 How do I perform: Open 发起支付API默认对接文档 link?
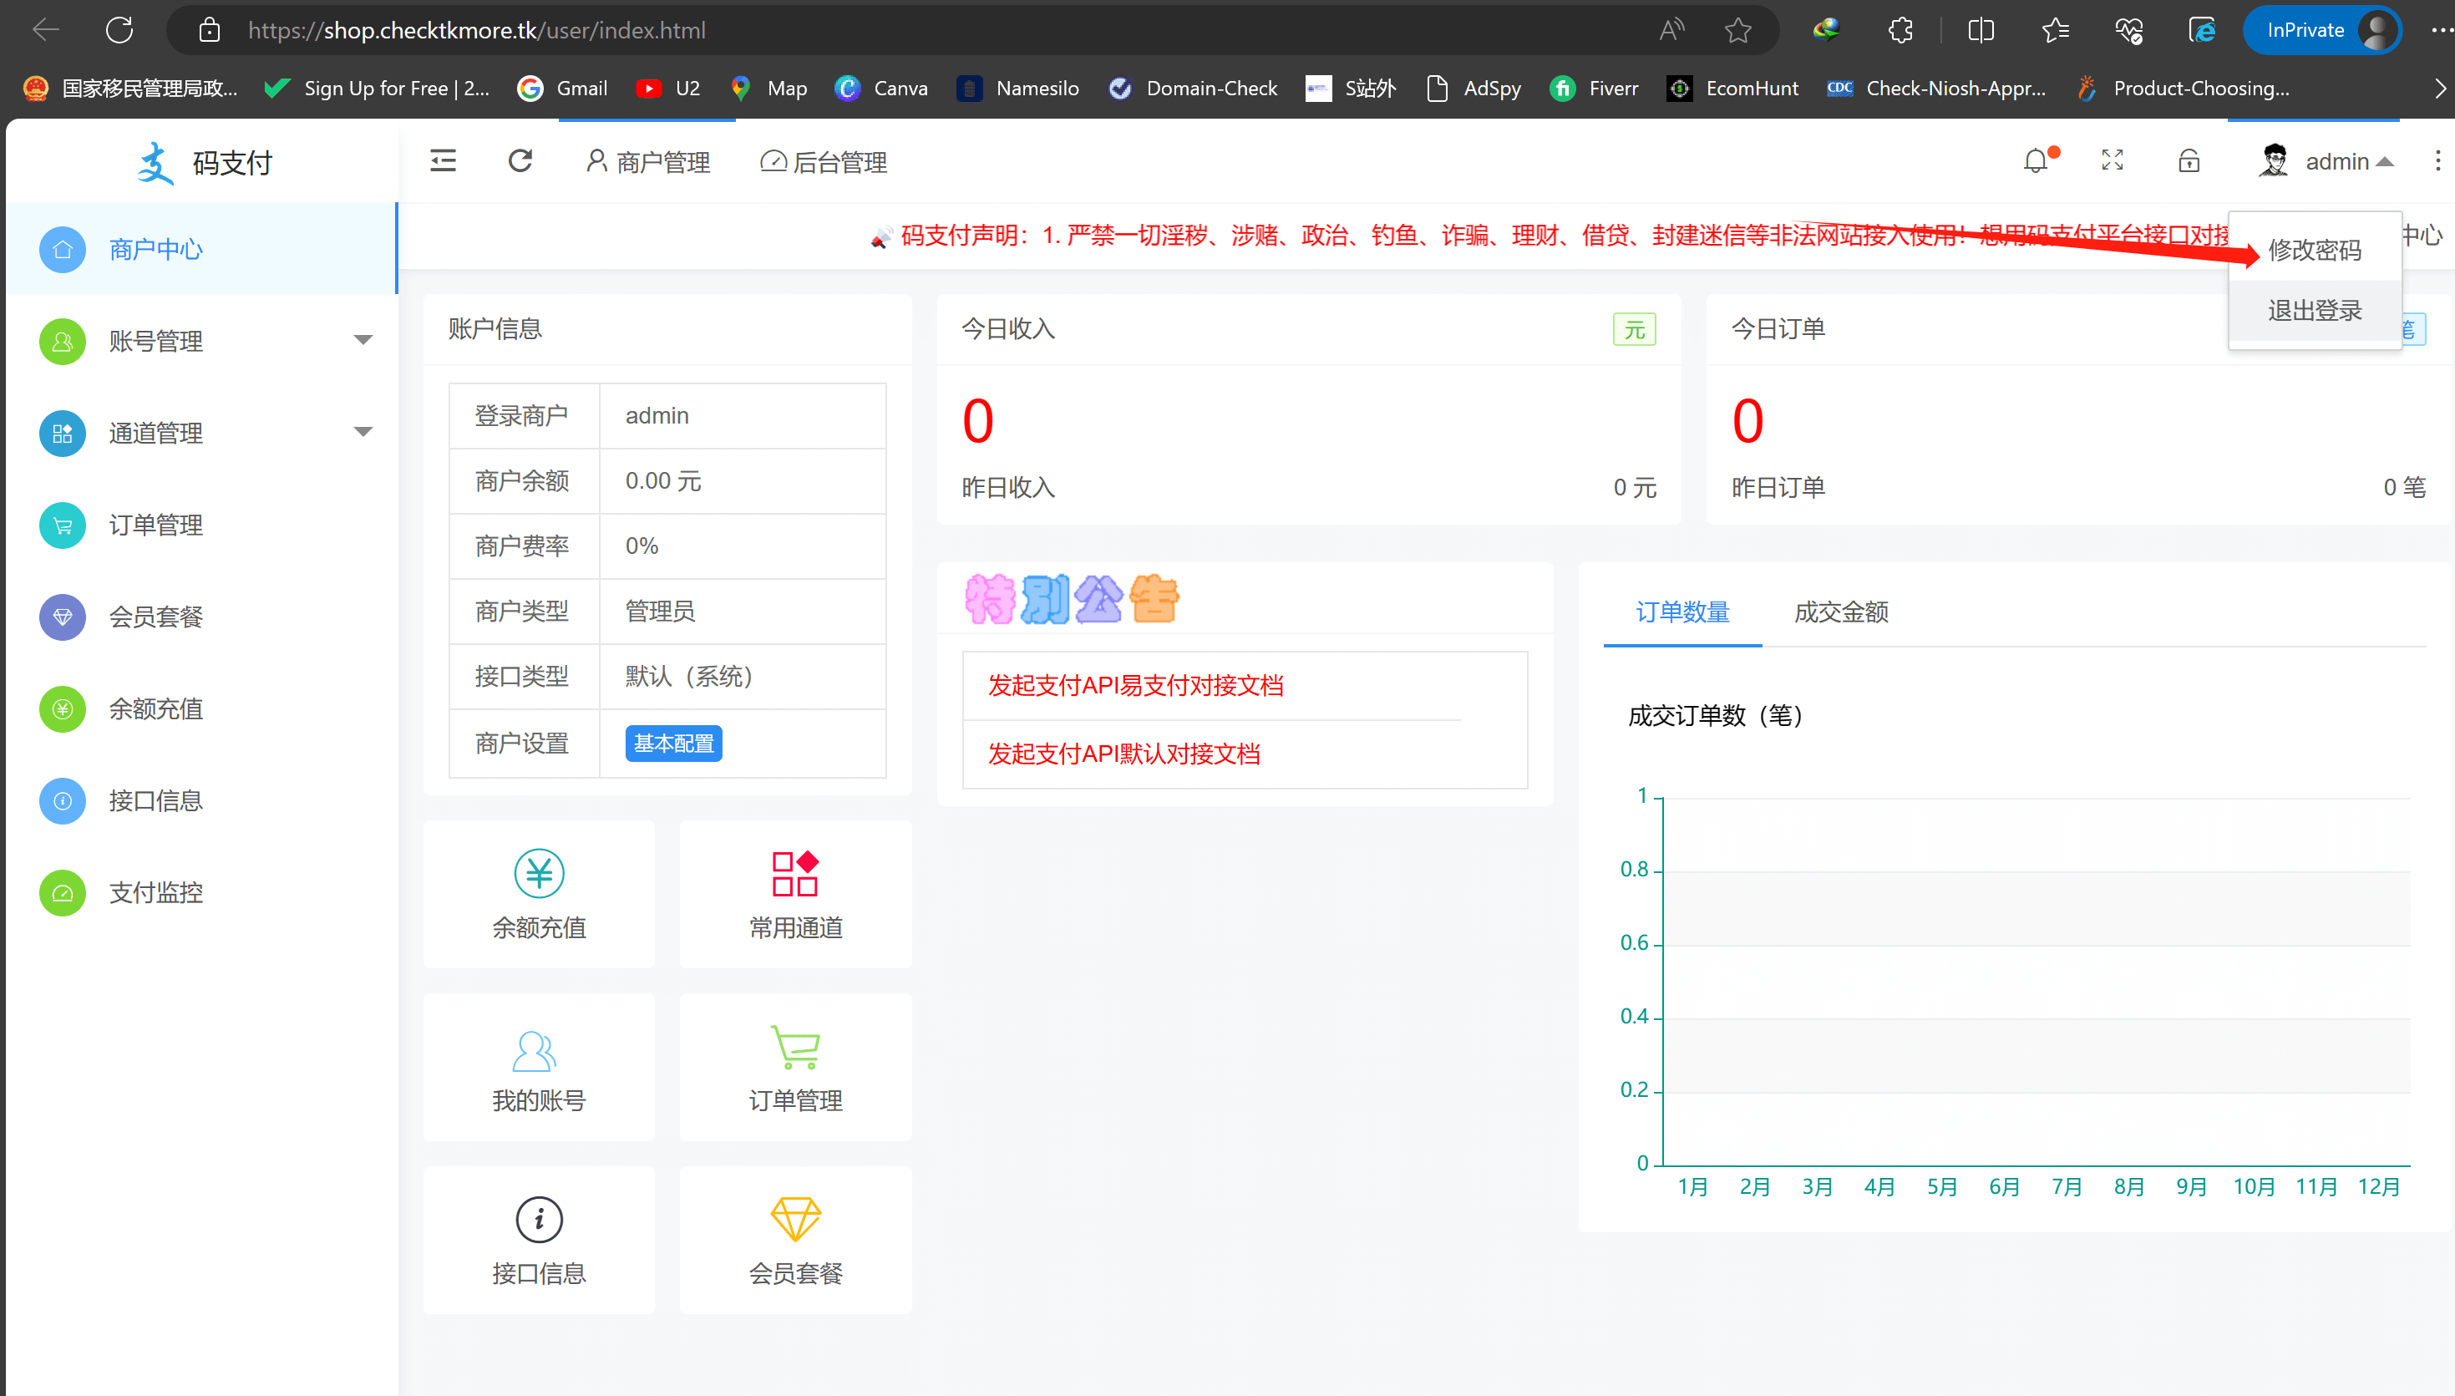(x=1124, y=754)
